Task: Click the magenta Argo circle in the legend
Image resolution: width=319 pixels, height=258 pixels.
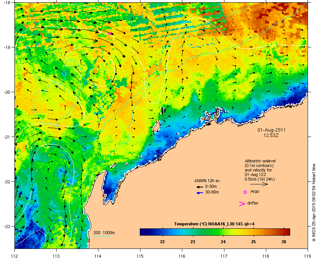Action: (x=245, y=192)
